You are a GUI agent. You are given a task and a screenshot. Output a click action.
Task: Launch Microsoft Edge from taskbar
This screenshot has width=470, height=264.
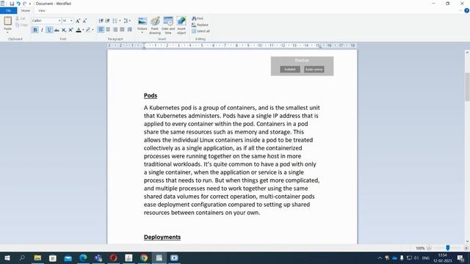(x=83, y=257)
